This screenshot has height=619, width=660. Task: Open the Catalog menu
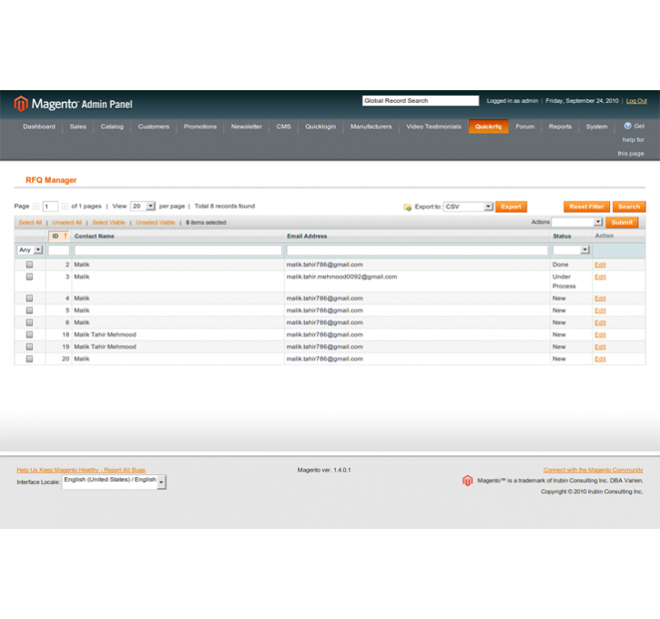[112, 127]
